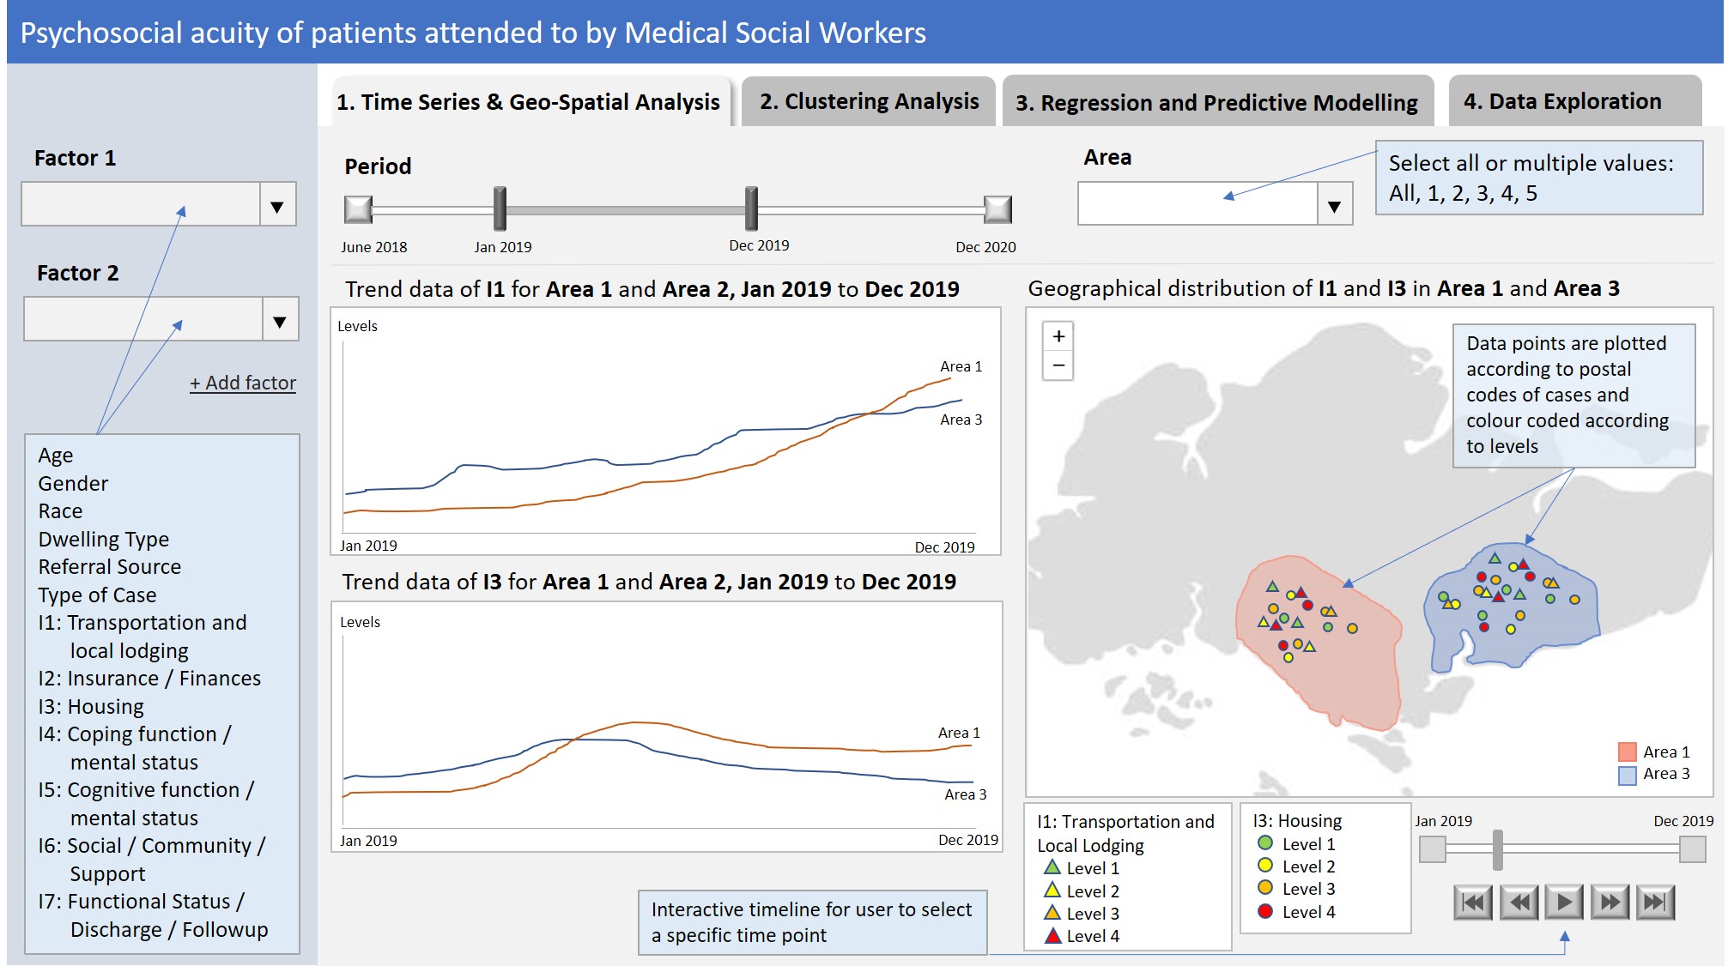This screenshot has width=1728, height=966.
Task: Expand the Factor 2 dropdown arrow
Action: [279, 321]
